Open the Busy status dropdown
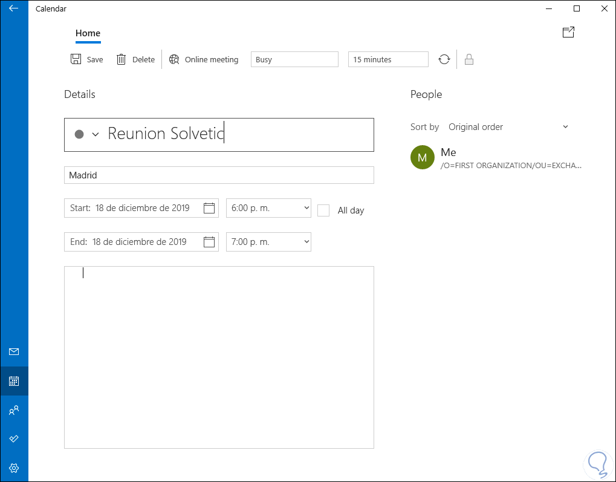Viewport: 616px width, 482px height. click(x=294, y=59)
